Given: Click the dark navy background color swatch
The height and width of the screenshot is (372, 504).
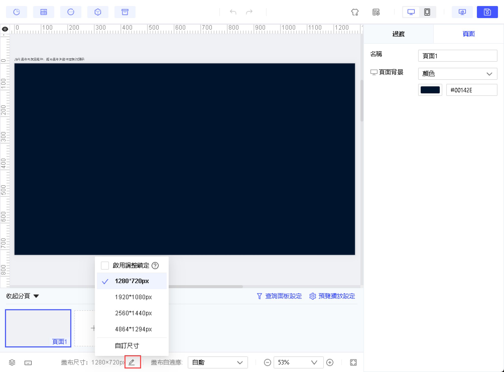Looking at the screenshot, I should tap(430, 90).
